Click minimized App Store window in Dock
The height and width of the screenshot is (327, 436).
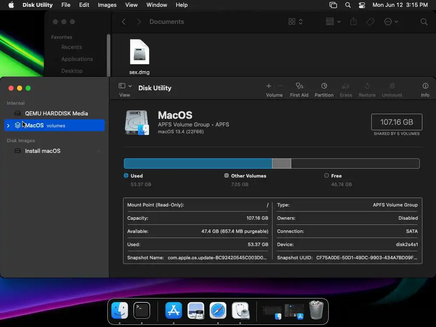(x=294, y=311)
